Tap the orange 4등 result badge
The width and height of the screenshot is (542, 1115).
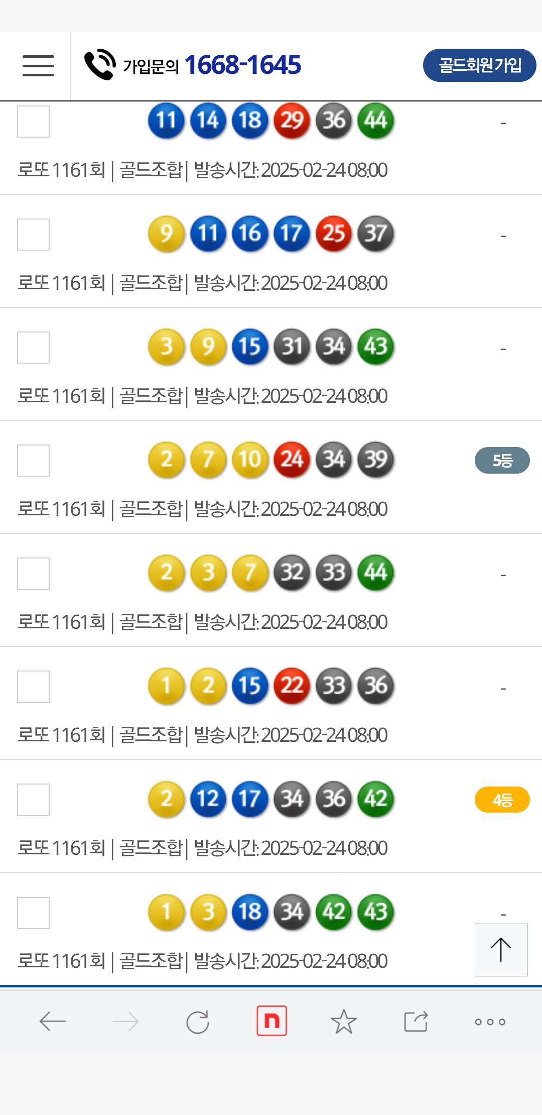tap(502, 800)
